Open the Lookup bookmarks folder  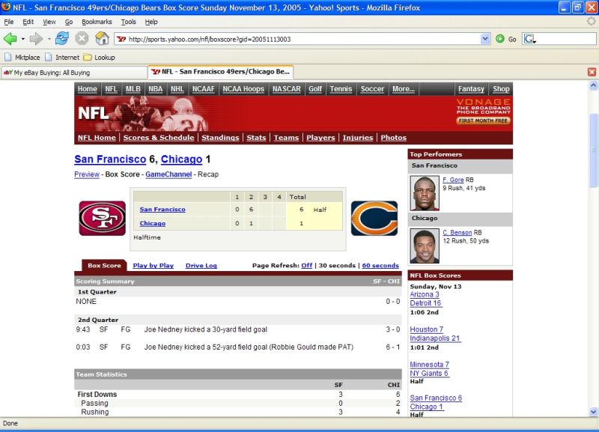100,58
